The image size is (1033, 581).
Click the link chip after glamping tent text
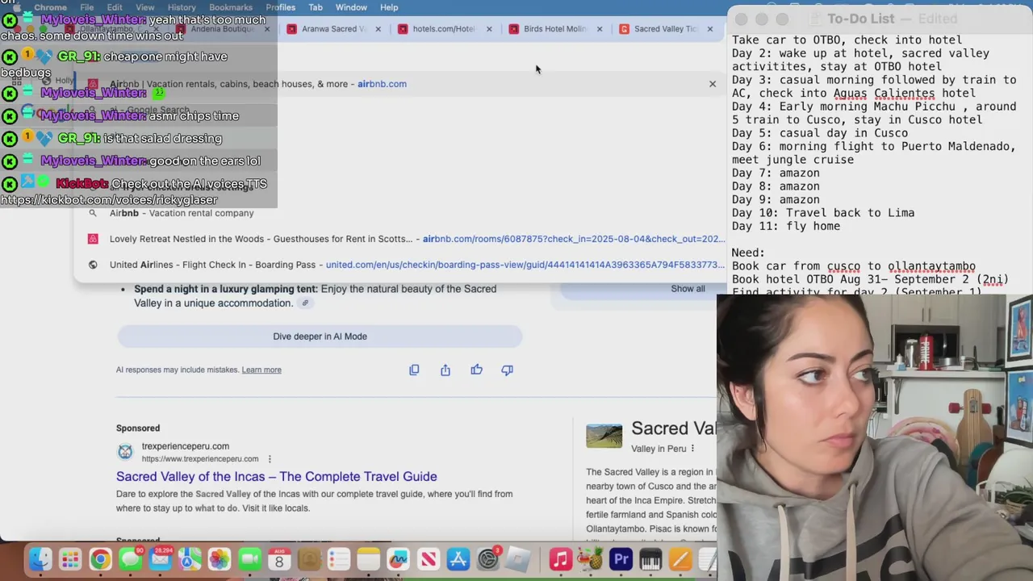[305, 303]
